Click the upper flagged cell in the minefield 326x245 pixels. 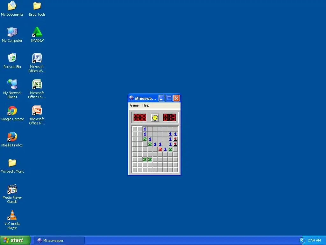175,139
